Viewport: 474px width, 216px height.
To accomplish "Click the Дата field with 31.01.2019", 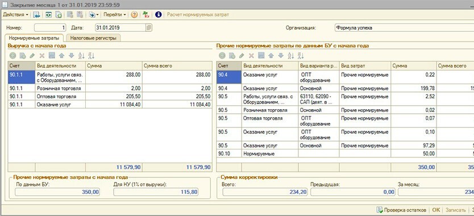I will pos(120,28).
